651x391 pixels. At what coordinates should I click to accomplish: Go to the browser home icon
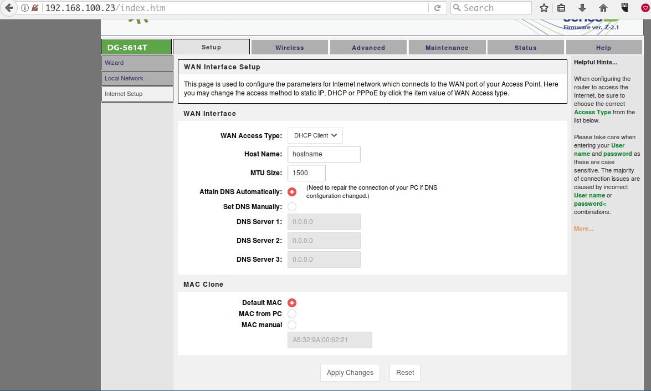(x=603, y=8)
